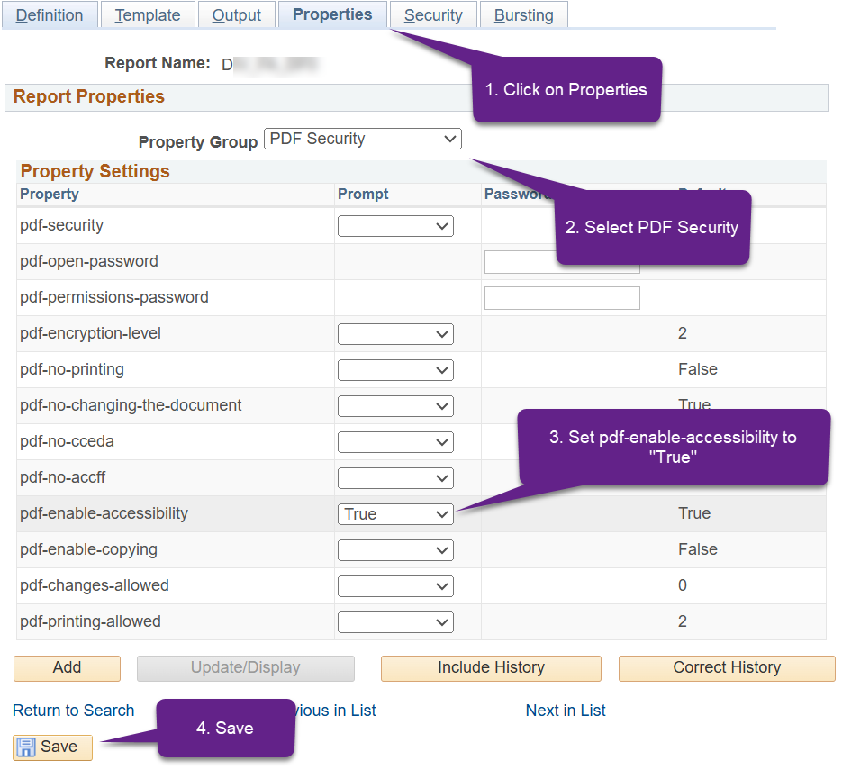Expand the pdf-printing-allowed dropdown
The image size is (842, 770).
click(x=395, y=622)
